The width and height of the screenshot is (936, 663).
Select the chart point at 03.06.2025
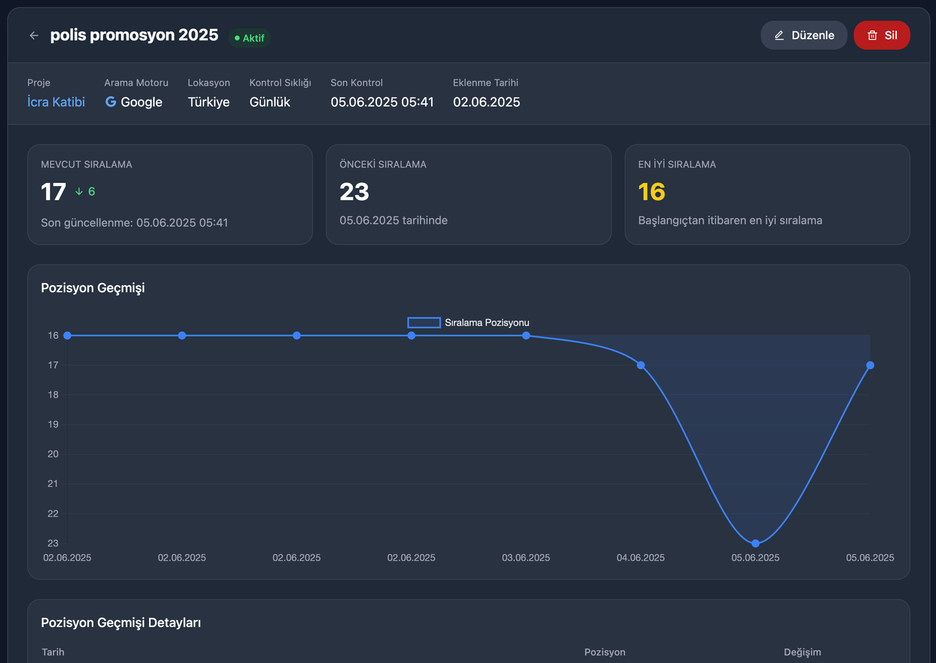point(526,336)
